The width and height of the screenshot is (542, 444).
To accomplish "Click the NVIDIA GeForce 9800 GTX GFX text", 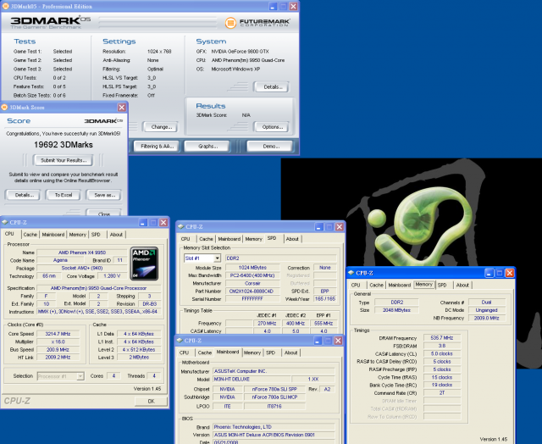I will [241, 51].
